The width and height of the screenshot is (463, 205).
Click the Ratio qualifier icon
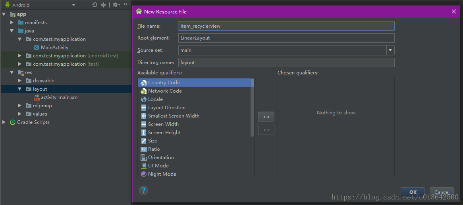(143, 149)
